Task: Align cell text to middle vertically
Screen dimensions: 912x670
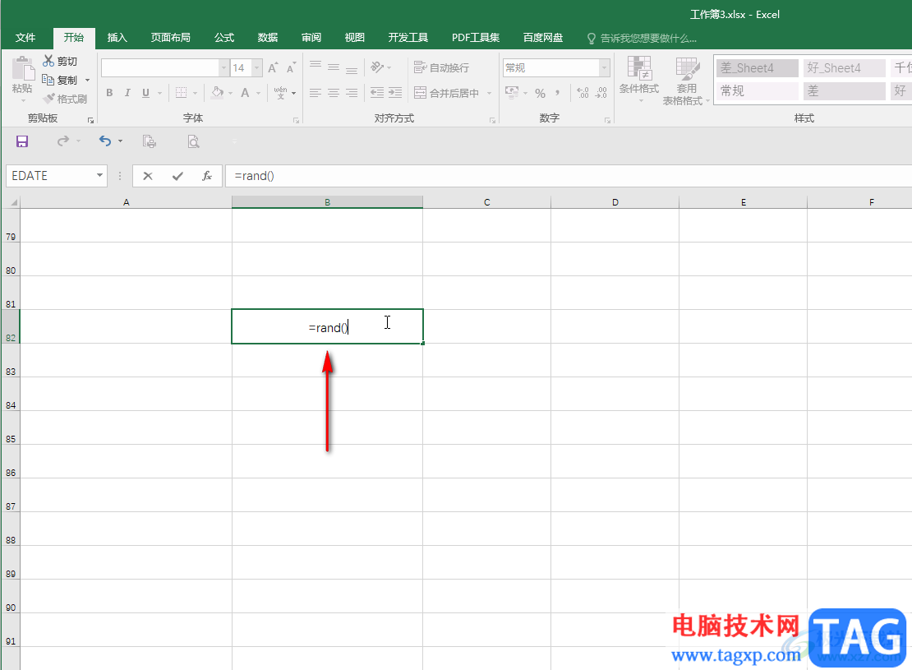Action: pyautogui.click(x=334, y=67)
